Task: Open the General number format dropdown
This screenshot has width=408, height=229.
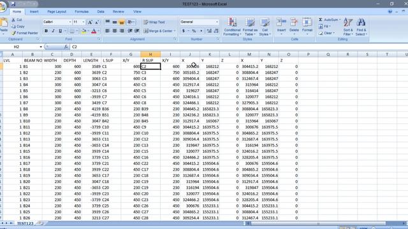Action: click(217, 22)
